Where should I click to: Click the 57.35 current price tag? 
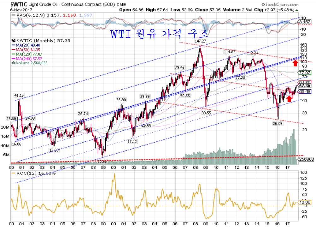pos(305,86)
